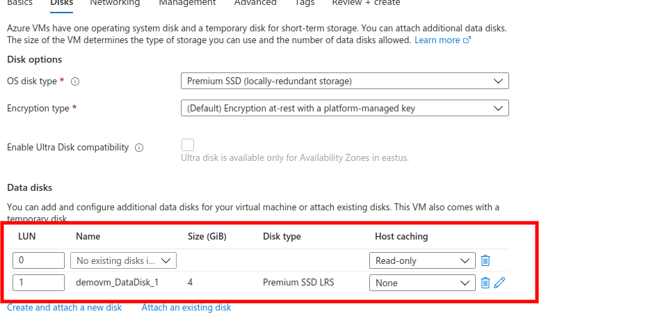Click Create and attach a new disk
The height and width of the screenshot is (328, 651).
(65, 308)
